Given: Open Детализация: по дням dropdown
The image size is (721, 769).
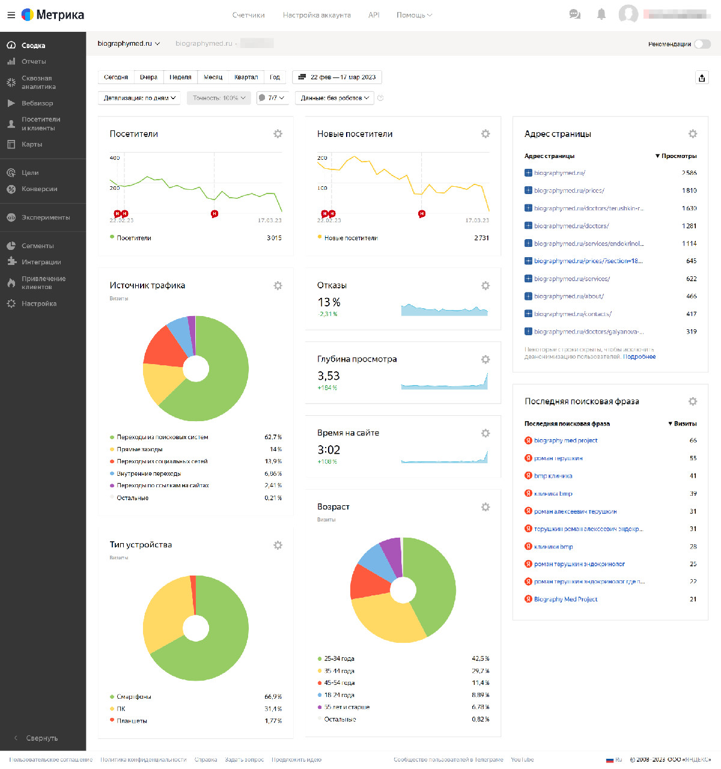Looking at the screenshot, I should (x=139, y=98).
